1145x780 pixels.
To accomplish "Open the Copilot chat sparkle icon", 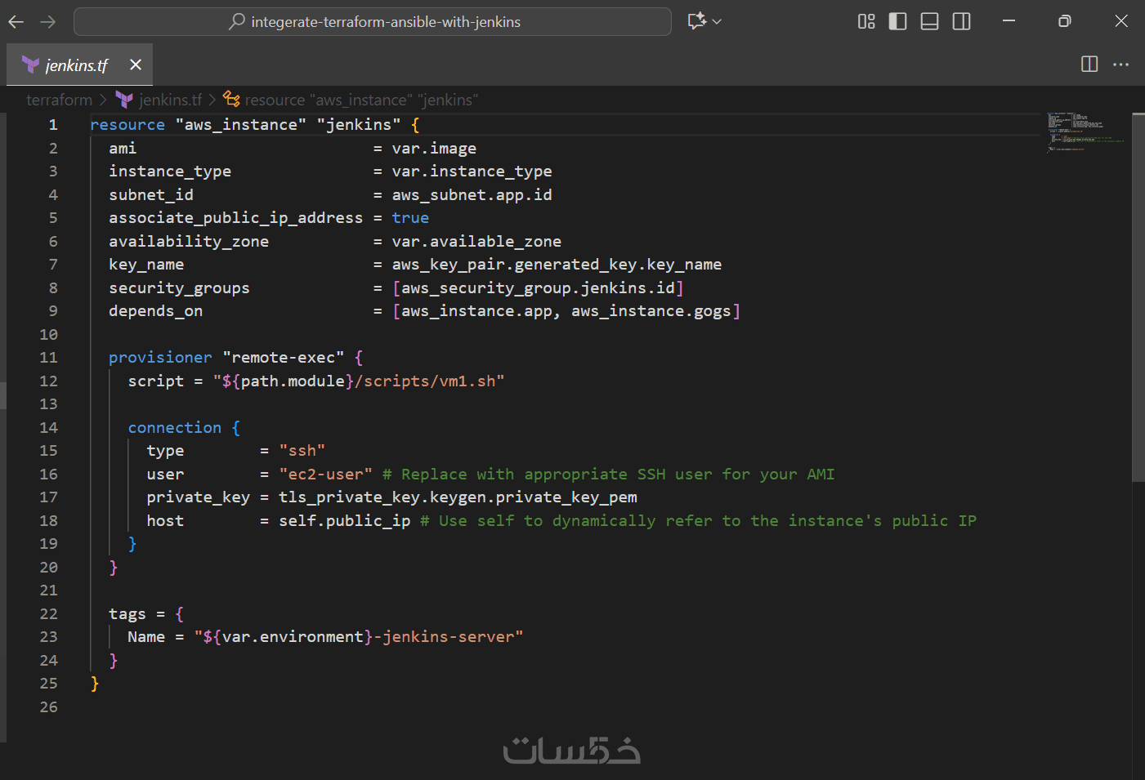I will click(x=696, y=21).
